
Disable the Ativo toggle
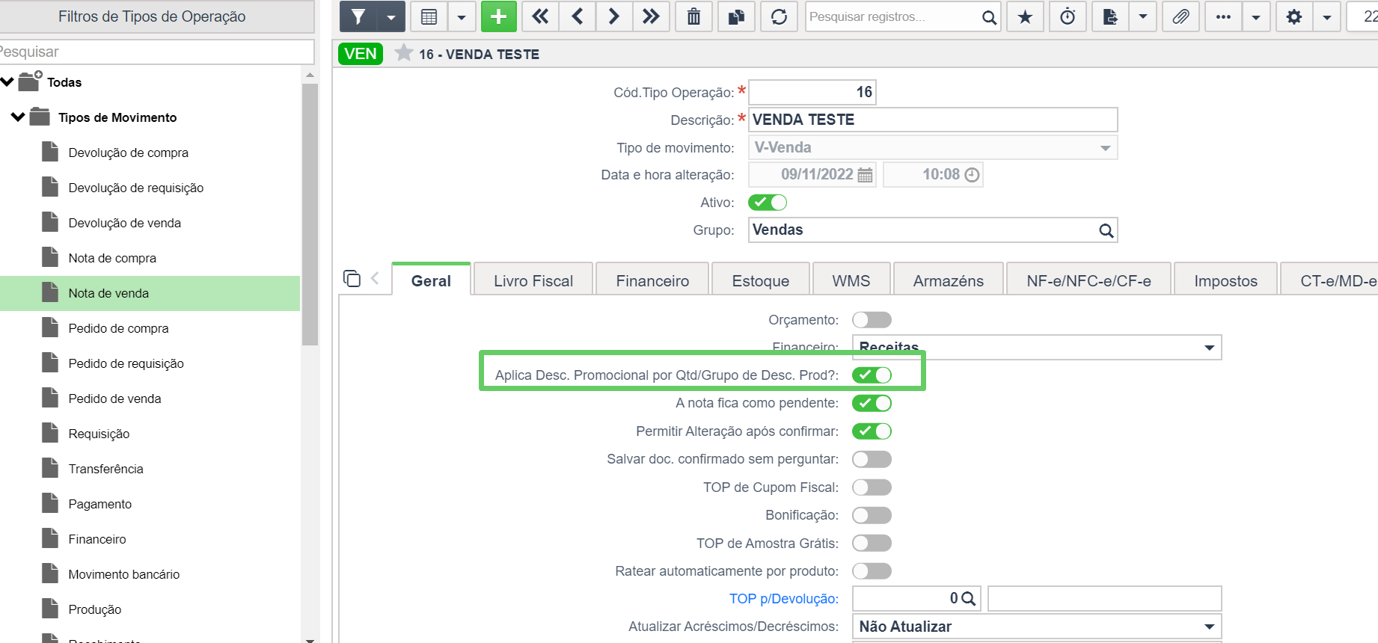pyautogui.click(x=768, y=203)
